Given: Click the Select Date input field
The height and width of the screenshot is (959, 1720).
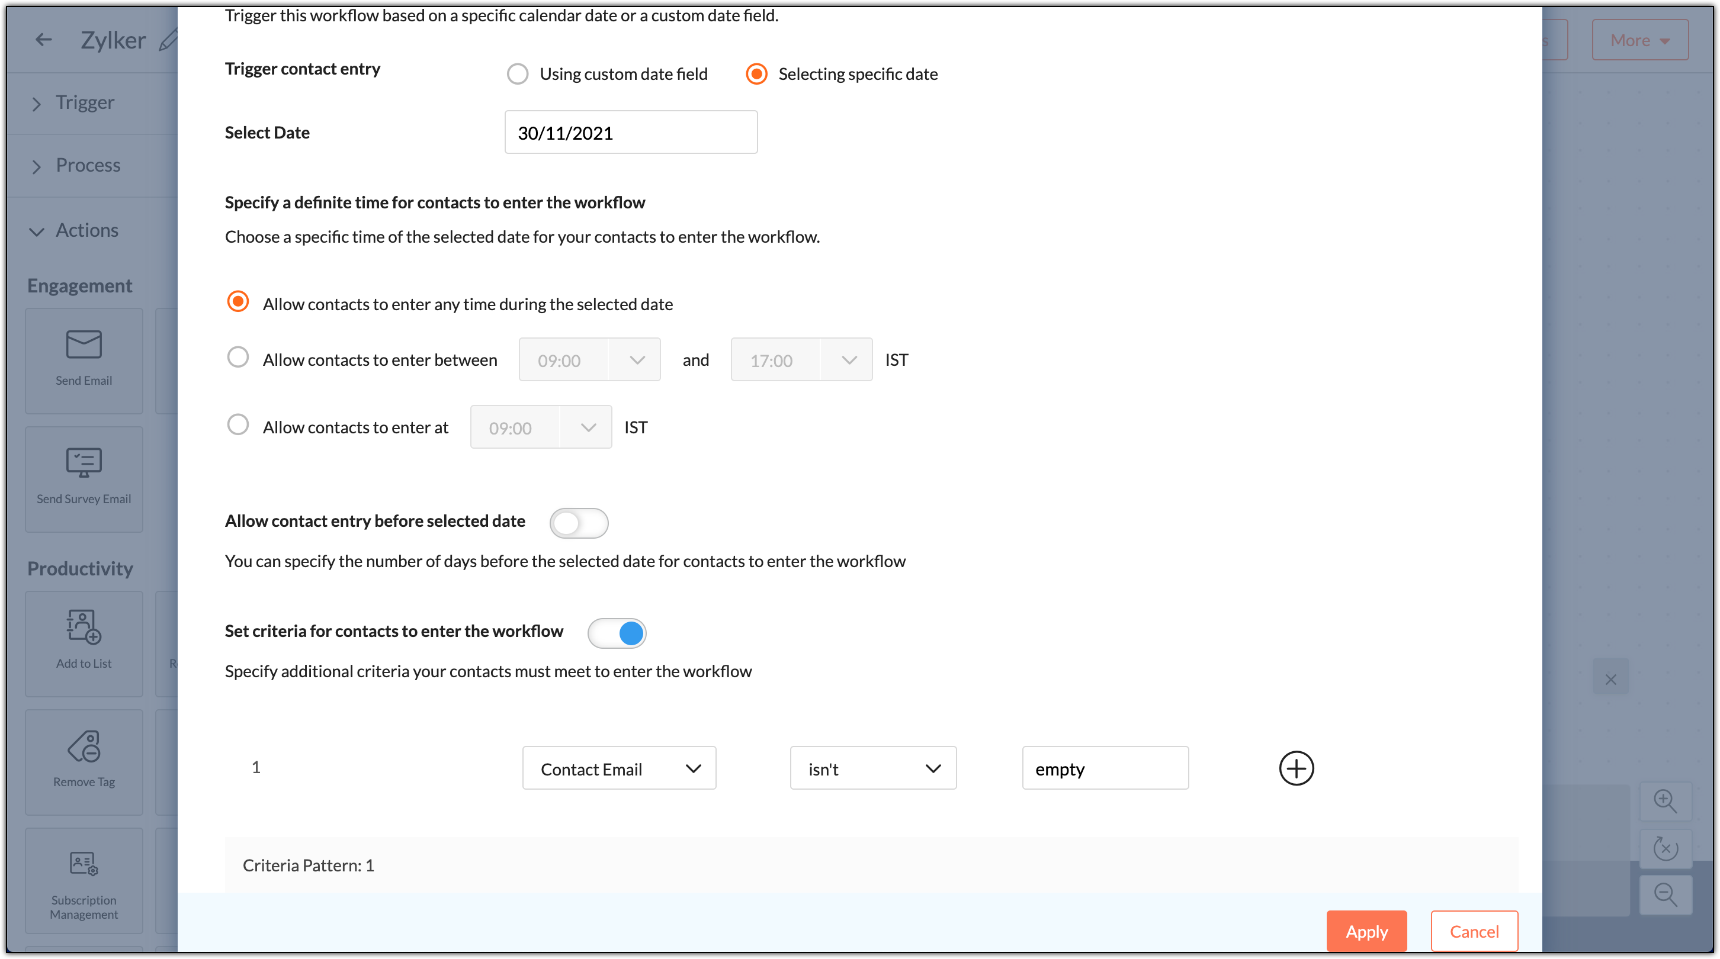Looking at the screenshot, I should 630,133.
